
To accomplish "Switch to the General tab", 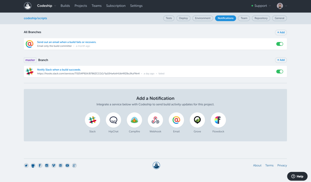I will click(x=280, y=18).
